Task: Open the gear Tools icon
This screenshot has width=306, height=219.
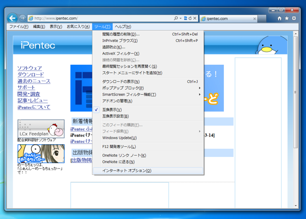Action: click(294, 18)
